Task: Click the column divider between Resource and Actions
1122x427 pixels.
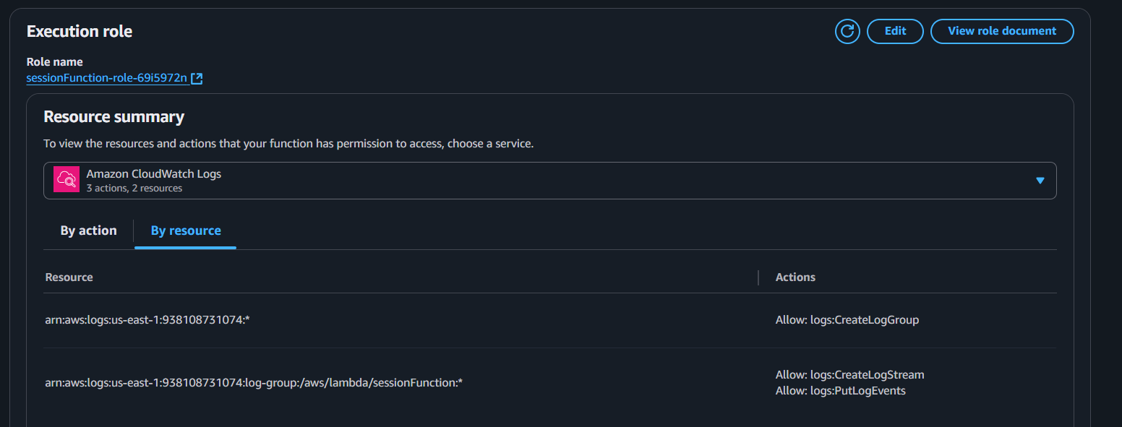Action: point(758,277)
